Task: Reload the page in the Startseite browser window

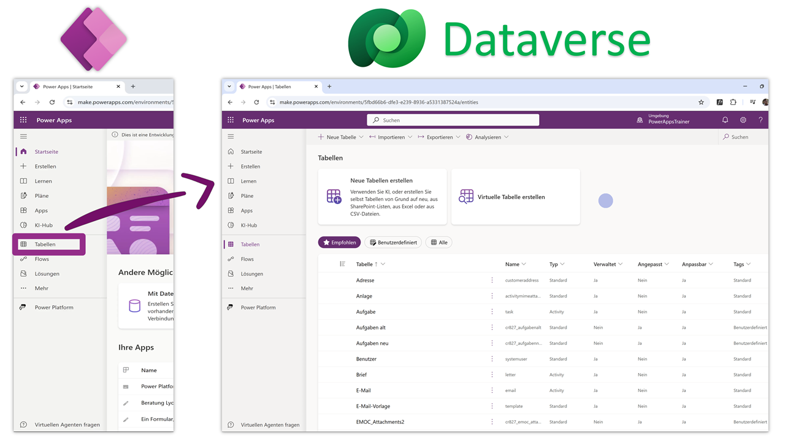Action: pyautogui.click(x=52, y=102)
